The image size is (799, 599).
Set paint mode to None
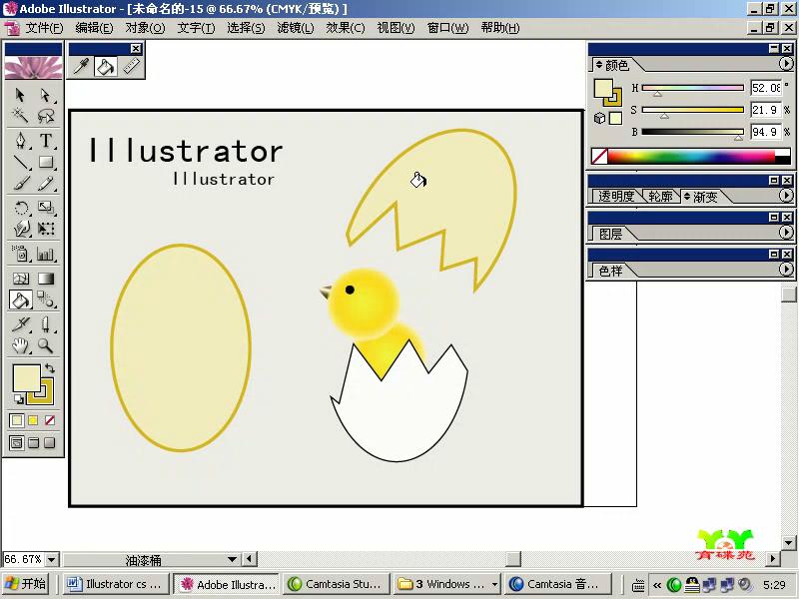click(49, 420)
